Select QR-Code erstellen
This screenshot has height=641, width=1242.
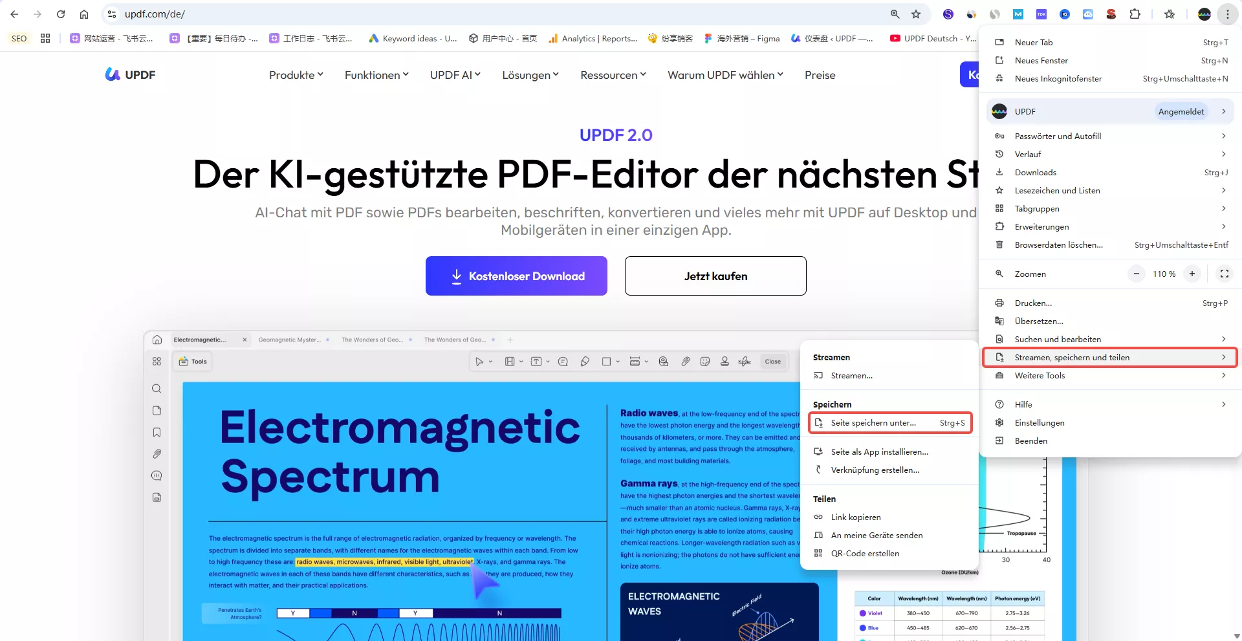(889, 553)
